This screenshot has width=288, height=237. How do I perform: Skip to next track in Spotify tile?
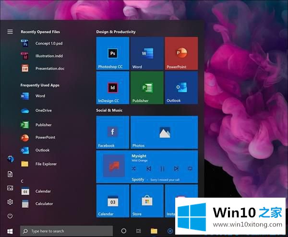pos(176,168)
